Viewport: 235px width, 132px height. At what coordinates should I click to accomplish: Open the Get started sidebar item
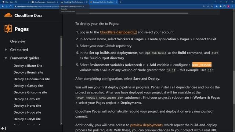pyautogui.click(x=19, y=50)
